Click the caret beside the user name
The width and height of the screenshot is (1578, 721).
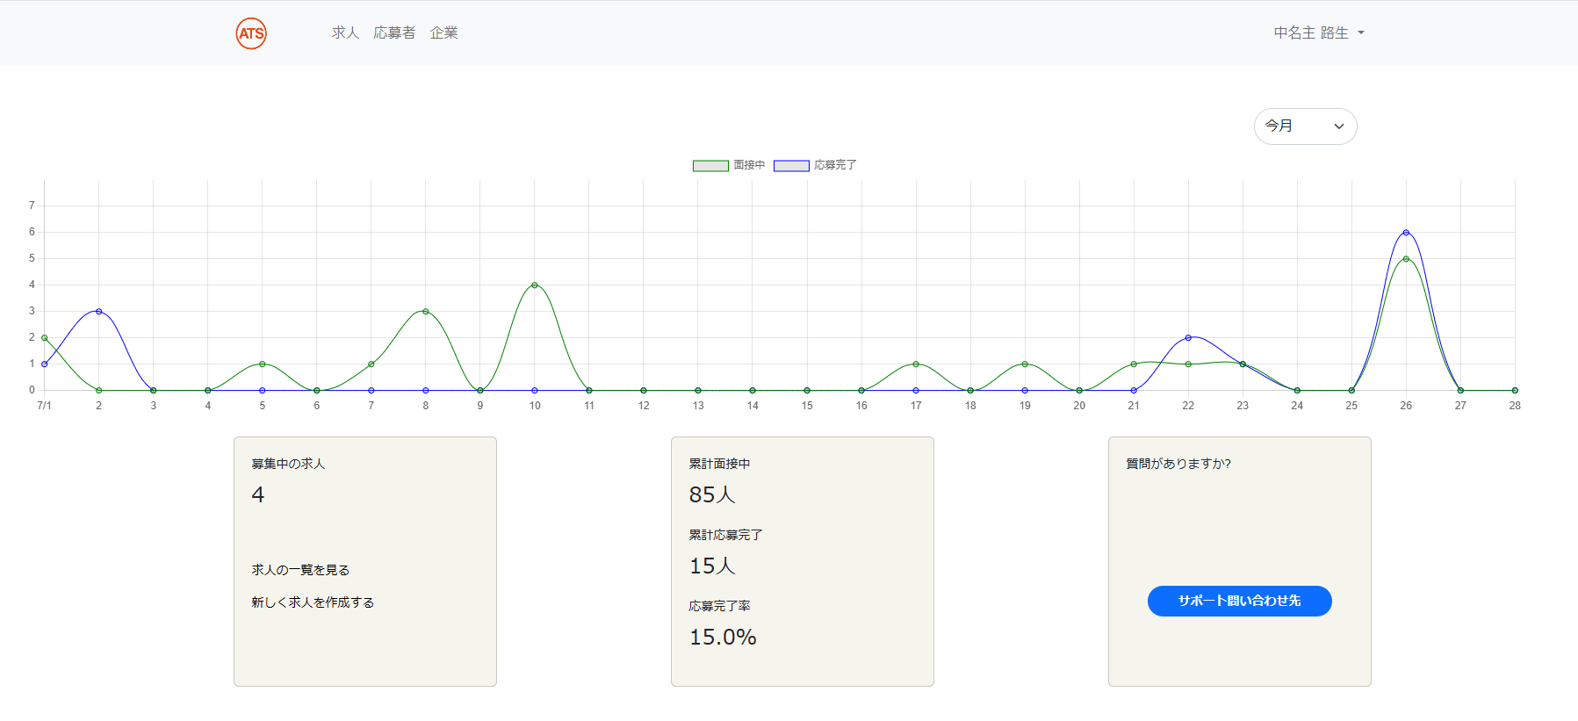pos(1361,33)
